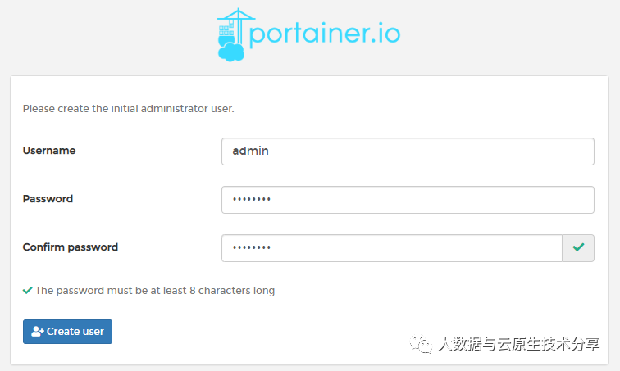Screen dimensions: 620x371
Task: Click the Confirm password label
Action: 71,247
